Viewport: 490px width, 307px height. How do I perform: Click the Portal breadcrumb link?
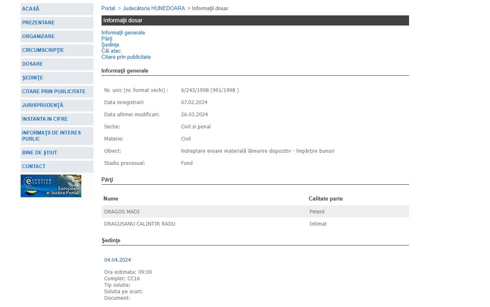[x=108, y=9]
